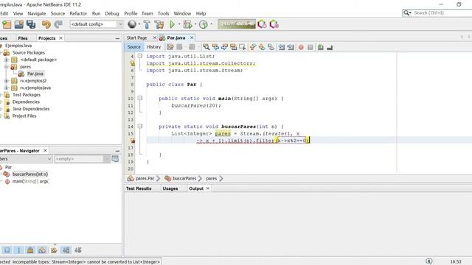The height and width of the screenshot is (265, 472).
Task: Click Shift Line Left icon
Action: tap(282, 47)
